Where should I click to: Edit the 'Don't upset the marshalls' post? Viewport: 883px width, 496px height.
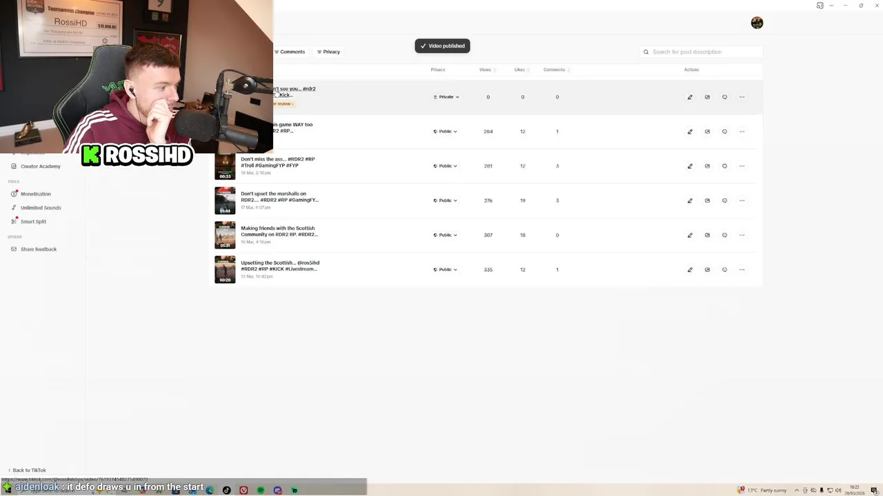click(x=690, y=200)
